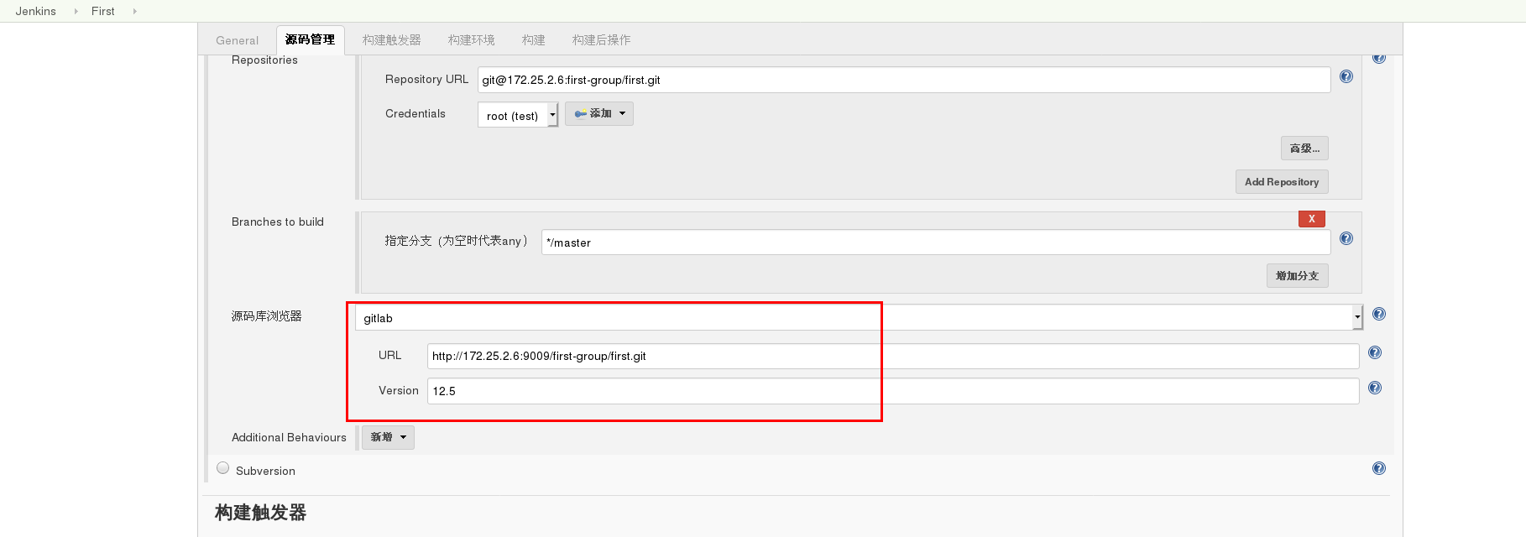The image size is (1526, 537).
Task: Click the 增加分支 add branch button
Action: click(x=1297, y=276)
